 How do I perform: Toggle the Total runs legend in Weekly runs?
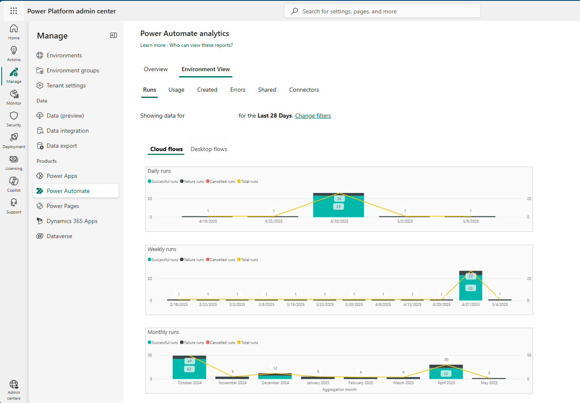tap(247, 259)
